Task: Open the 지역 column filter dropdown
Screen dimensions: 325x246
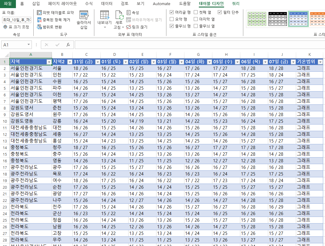Action: coord(49,62)
